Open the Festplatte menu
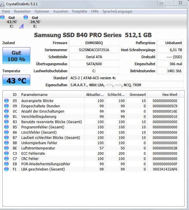 pyautogui.click(x=79, y=11)
